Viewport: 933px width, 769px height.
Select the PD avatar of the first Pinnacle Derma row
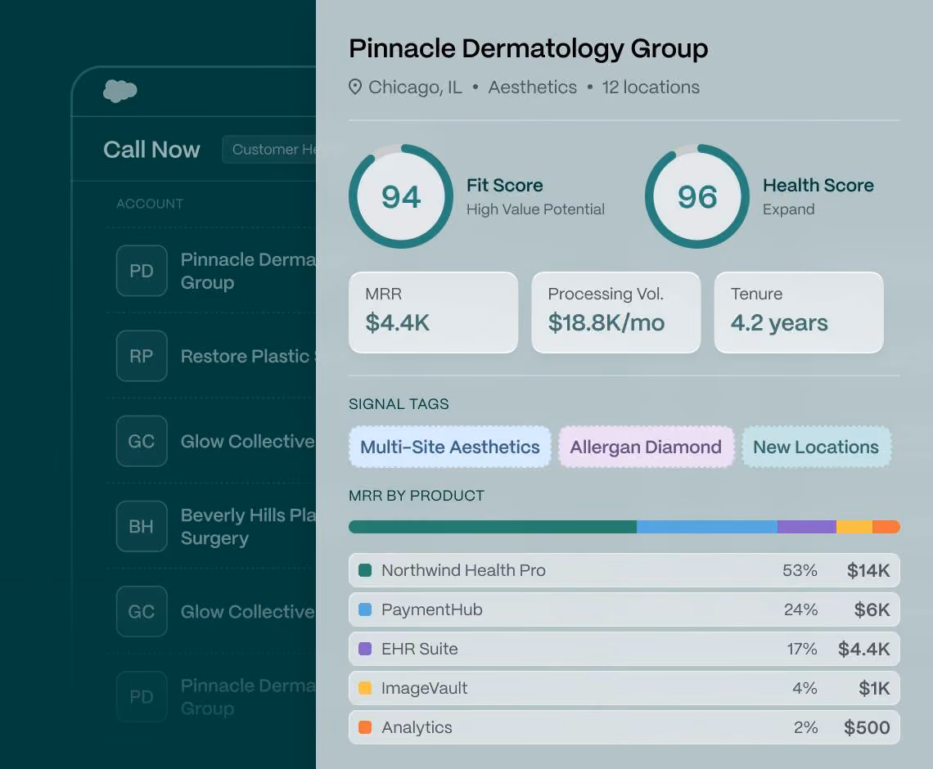pos(142,271)
